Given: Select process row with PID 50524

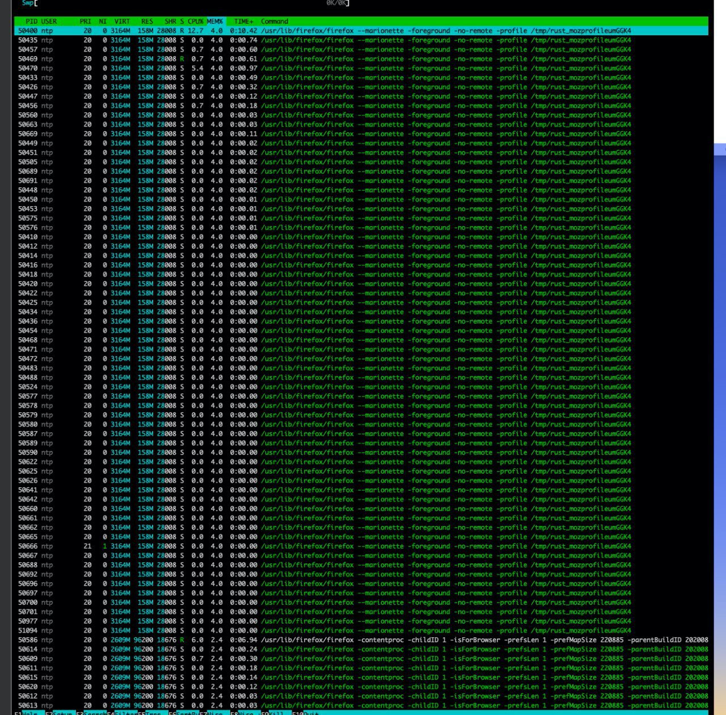Looking at the screenshot, I should pyautogui.click(x=361, y=387).
